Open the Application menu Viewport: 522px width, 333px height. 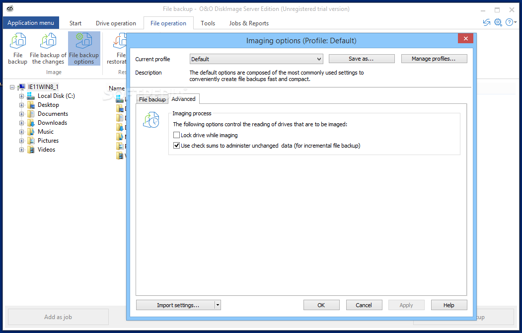[31, 23]
